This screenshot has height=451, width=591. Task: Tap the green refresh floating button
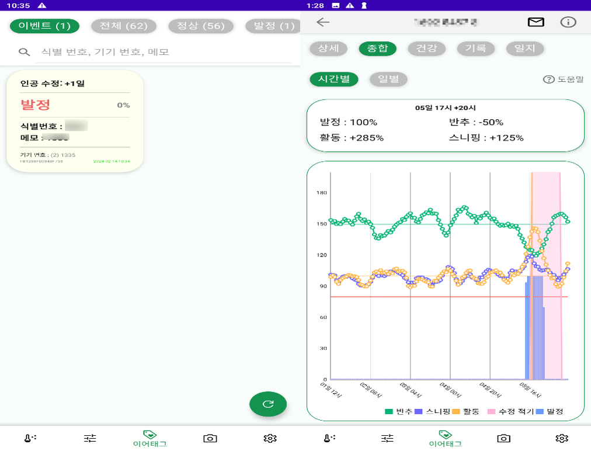click(x=268, y=404)
